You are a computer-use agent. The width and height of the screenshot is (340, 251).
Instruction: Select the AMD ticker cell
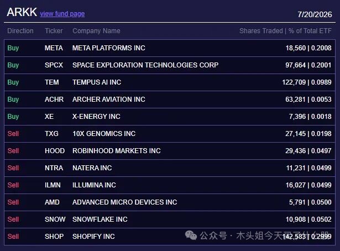pyautogui.click(x=52, y=202)
